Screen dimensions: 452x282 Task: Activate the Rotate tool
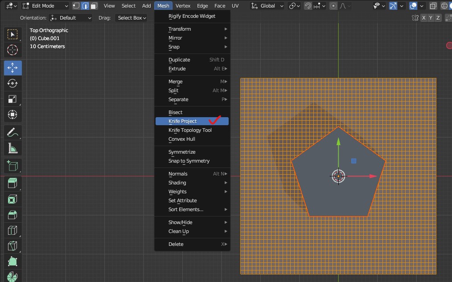12,83
